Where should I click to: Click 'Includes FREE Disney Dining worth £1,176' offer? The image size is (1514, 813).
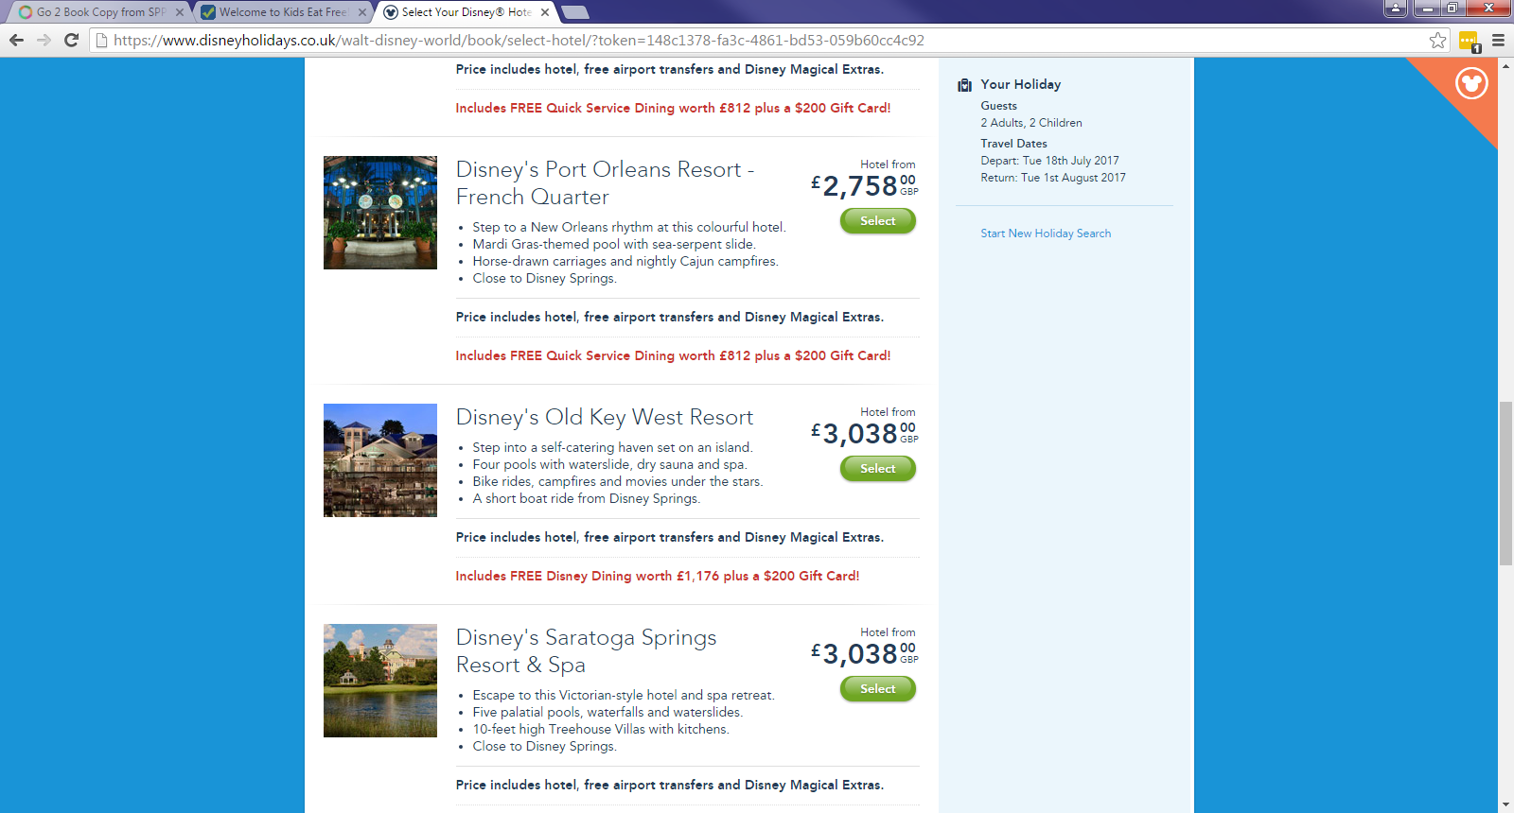click(x=658, y=576)
